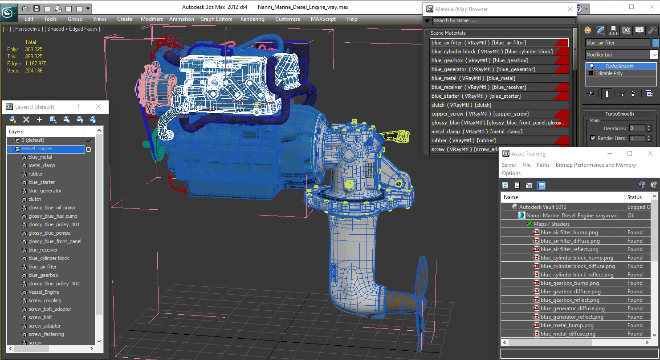The width and height of the screenshot is (660, 360).
Task: Collapse the Vessel_Engine layer tree
Action: tap(10, 149)
